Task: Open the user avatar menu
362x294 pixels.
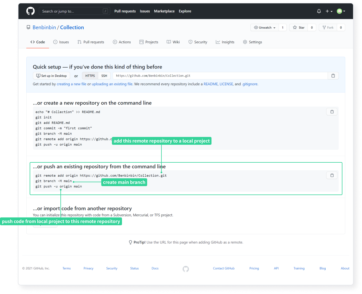Action: 341,11
